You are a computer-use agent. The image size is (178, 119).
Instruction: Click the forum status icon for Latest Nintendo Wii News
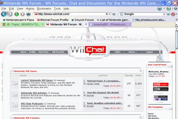click(15, 84)
